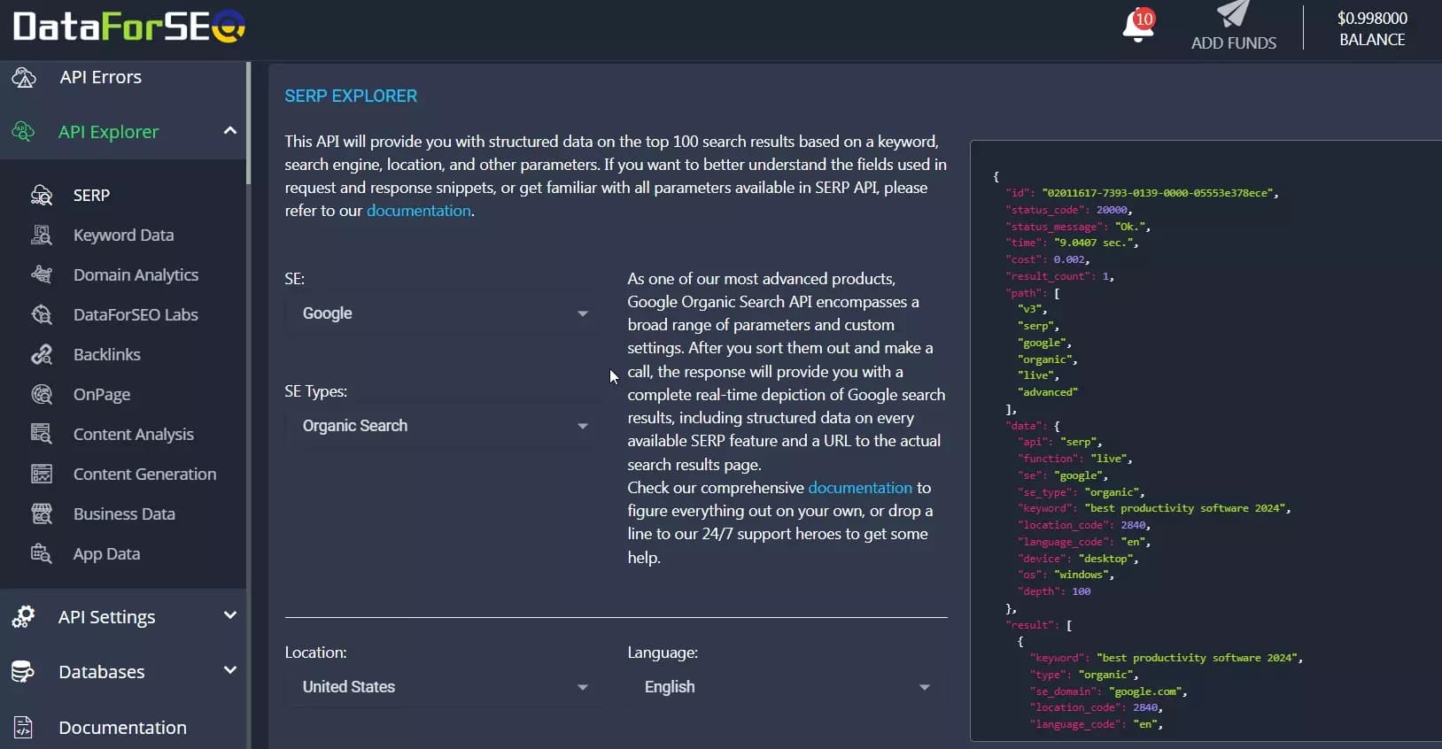Expand the Databases section chevron

(x=230, y=670)
